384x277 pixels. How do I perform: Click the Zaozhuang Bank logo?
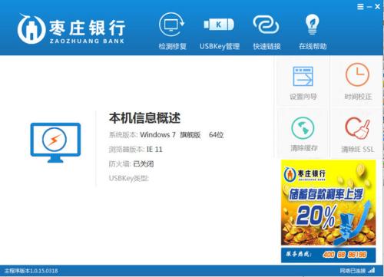point(71,28)
